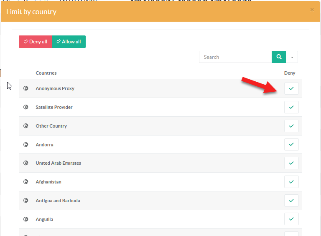
Task: Click the globe icon beside Antigua and Barbuda
Action: pos(26,201)
